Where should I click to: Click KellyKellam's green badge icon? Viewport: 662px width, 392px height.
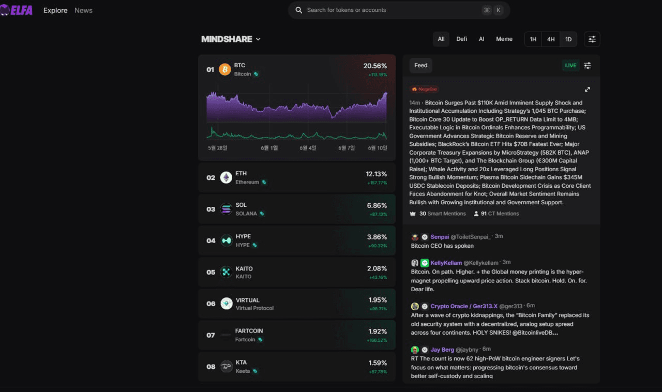click(425, 263)
